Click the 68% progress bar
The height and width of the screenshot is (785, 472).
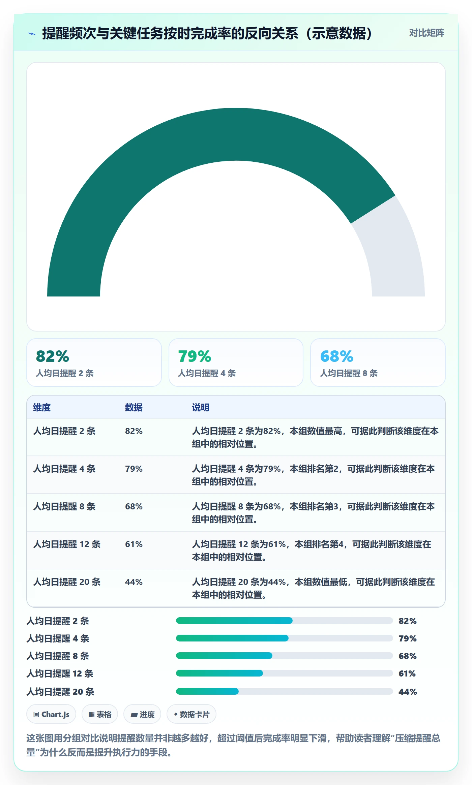coord(285,656)
